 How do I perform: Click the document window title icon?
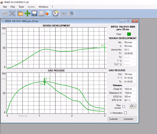pyautogui.click(x=3, y=21)
